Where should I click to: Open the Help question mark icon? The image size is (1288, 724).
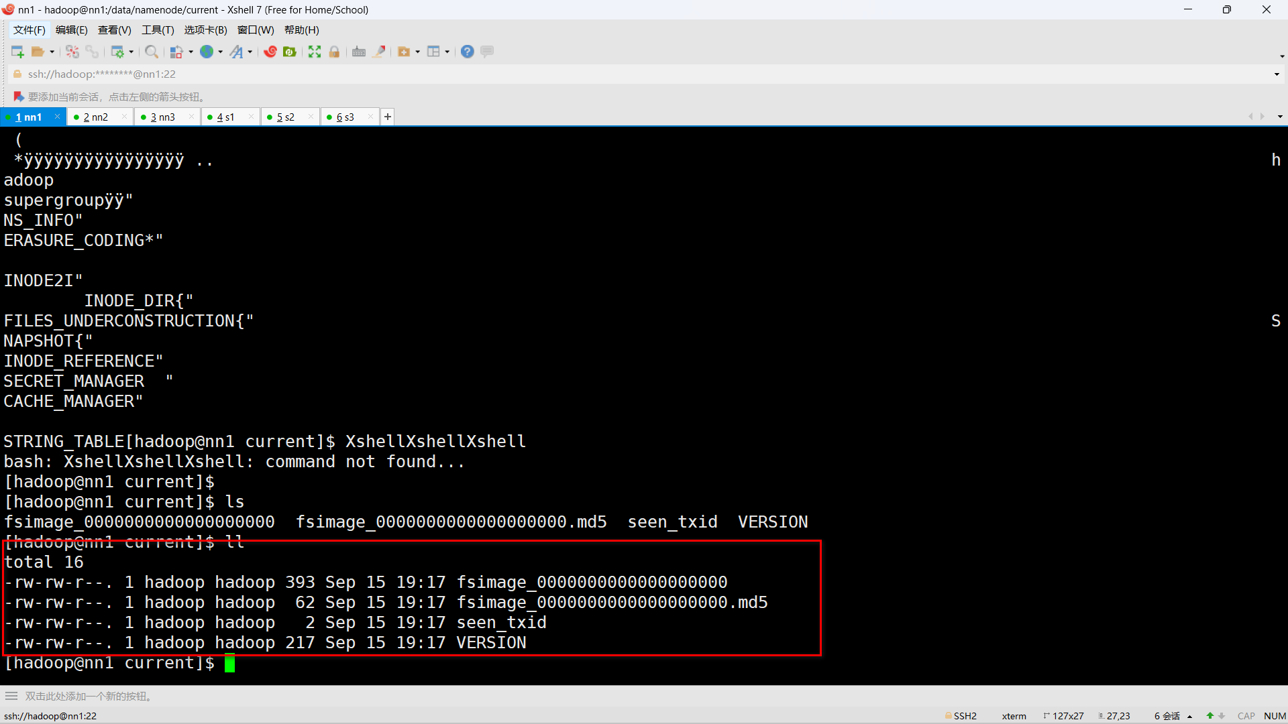pos(468,52)
